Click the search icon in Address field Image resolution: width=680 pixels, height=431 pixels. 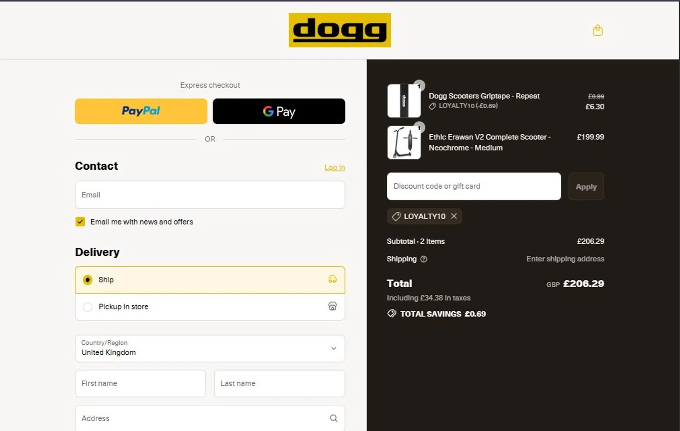click(x=334, y=418)
